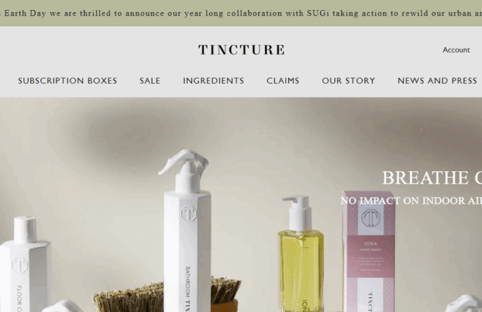Image resolution: width=482 pixels, height=312 pixels.
Task: Click the Earth Day SUGi announcement banner
Action: click(241, 13)
